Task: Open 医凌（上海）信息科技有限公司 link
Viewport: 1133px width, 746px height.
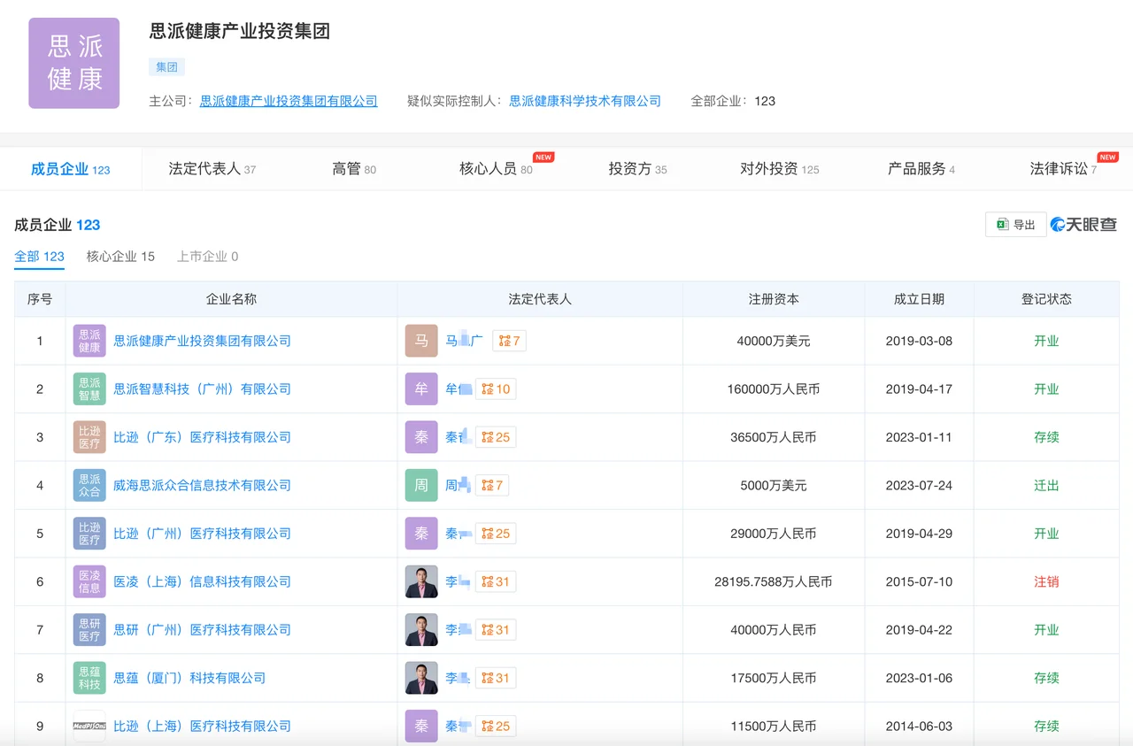Action: 202,581
